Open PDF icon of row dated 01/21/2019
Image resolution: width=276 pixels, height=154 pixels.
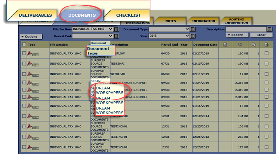29,97
